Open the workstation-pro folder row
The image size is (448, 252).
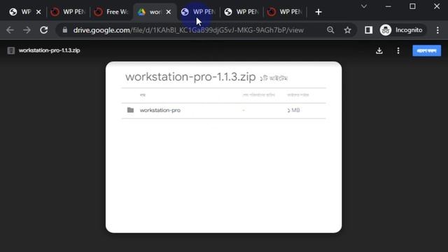[223, 111]
